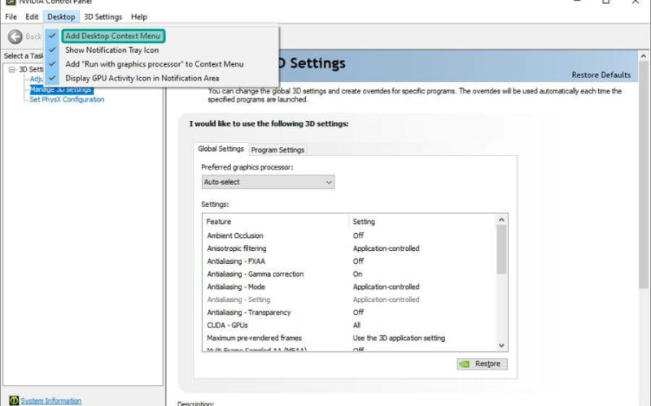Select Ambient Occlusion feature row
This screenshot has height=406, width=651.
349,235
